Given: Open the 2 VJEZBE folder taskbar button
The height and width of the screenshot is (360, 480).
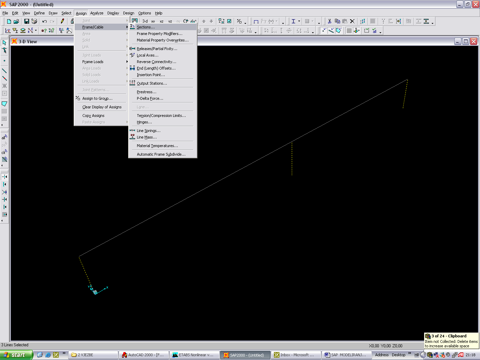Looking at the screenshot, I should point(93,355).
